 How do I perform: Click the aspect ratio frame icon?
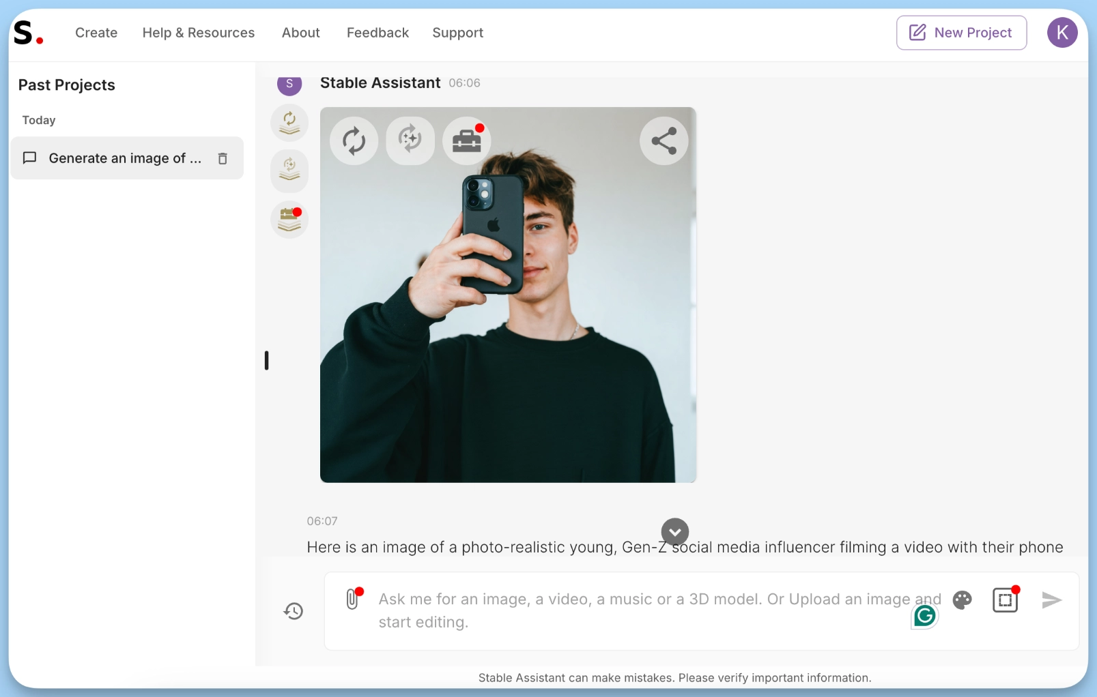pyautogui.click(x=1005, y=600)
